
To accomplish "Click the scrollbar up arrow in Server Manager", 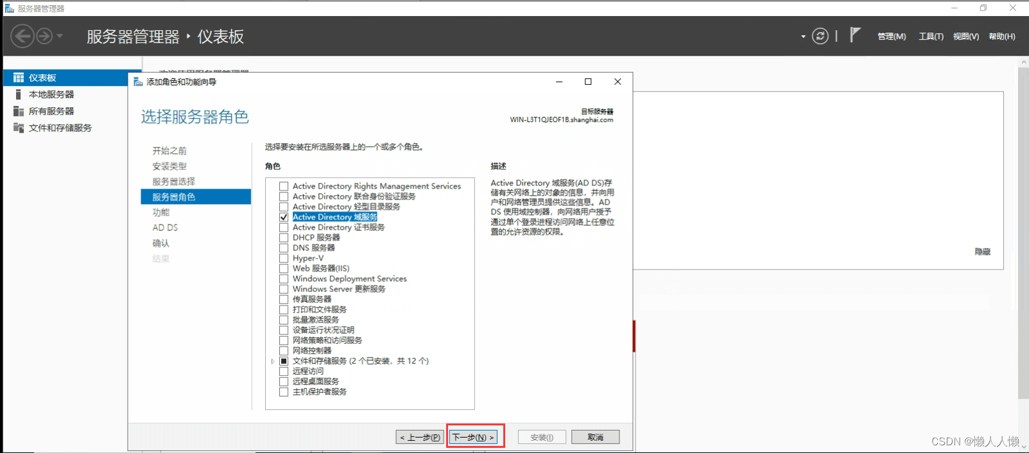I will (x=1023, y=62).
